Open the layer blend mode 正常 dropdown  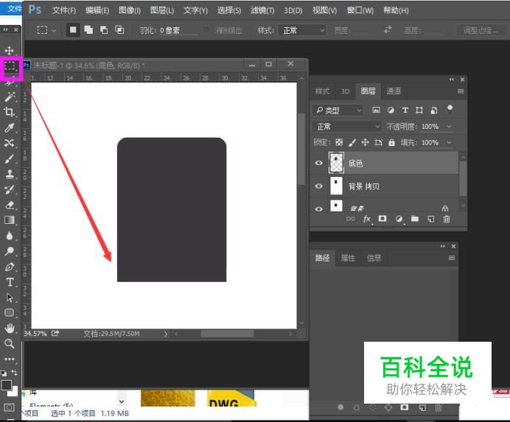[347, 127]
